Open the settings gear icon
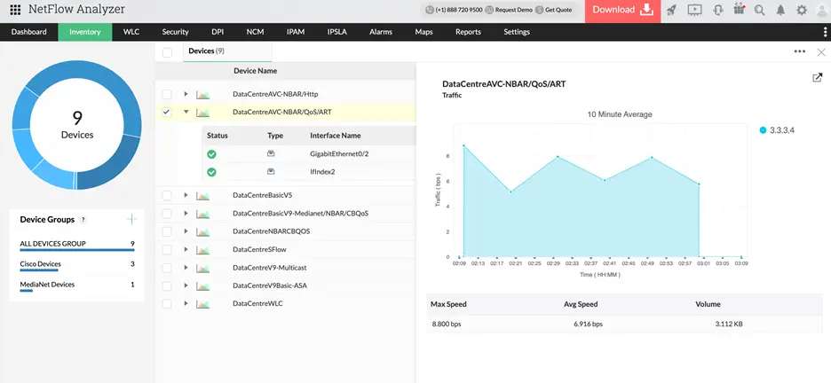 802,10
